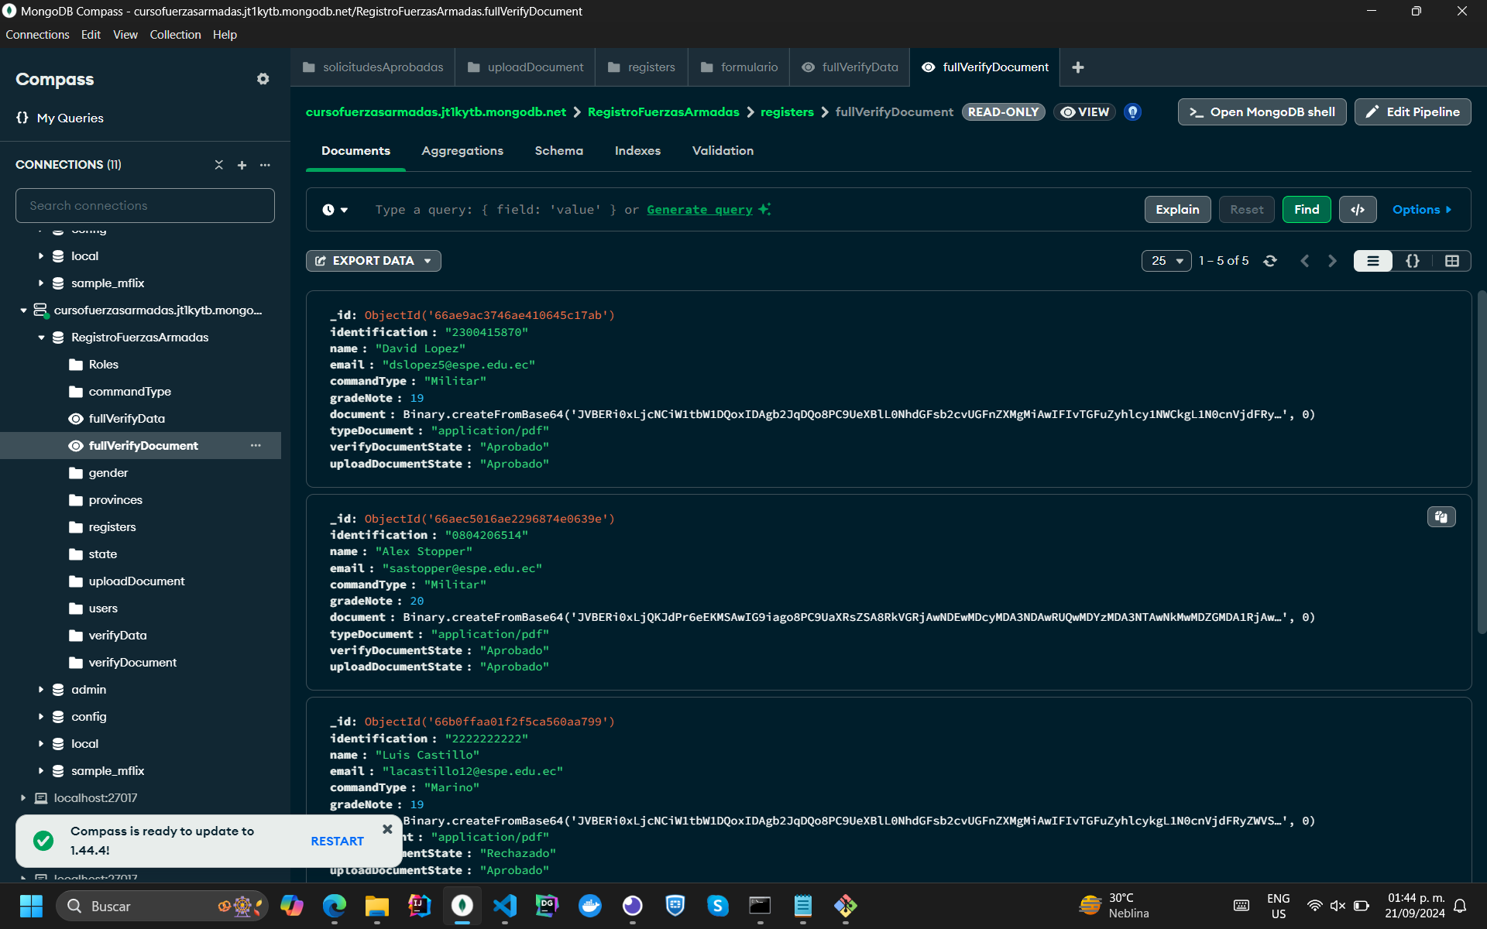Viewport: 1487px width, 929px height.
Task: Open Export Data dropdown
Action: (373, 261)
